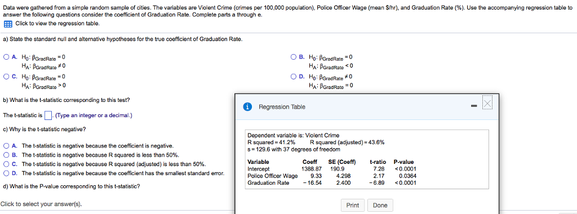
Task: Click the 'Dependent variable is: Violent Crime' line
Action: click(x=294, y=136)
